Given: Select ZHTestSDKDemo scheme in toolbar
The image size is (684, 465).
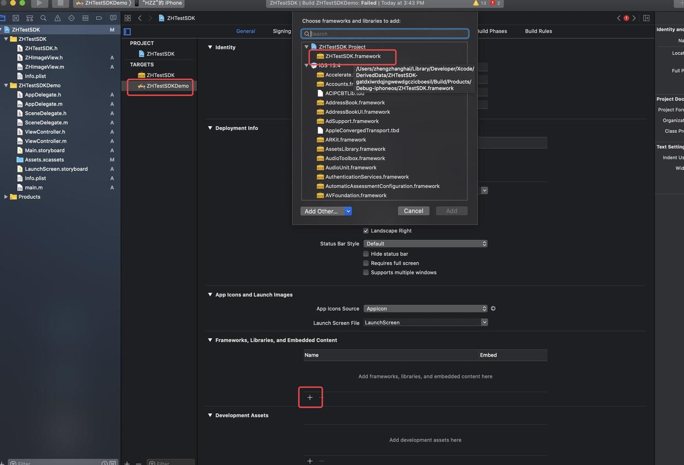Looking at the screenshot, I should [x=103, y=3].
